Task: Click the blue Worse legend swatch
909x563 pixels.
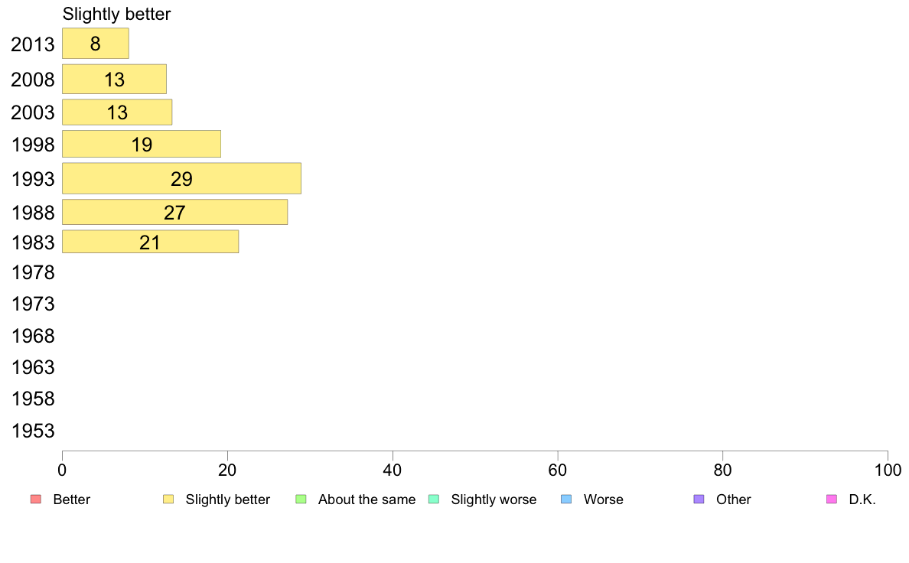Action: 566,500
